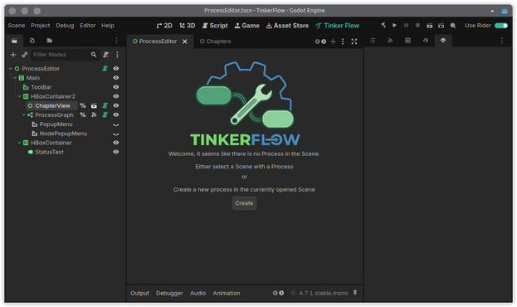Image resolution: width=517 pixels, height=307 pixels.
Task: Open the Godot icon in title bar
Action: pos(505,11)
